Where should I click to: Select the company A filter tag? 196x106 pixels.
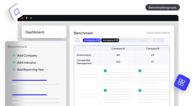tap(92, 40)
